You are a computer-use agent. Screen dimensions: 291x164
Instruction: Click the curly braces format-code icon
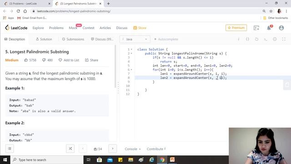[x=247, y=39]
